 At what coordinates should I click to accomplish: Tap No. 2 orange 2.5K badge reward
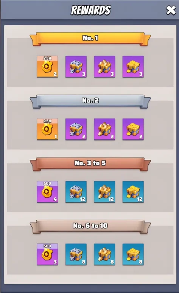click(x=47, y=129)
